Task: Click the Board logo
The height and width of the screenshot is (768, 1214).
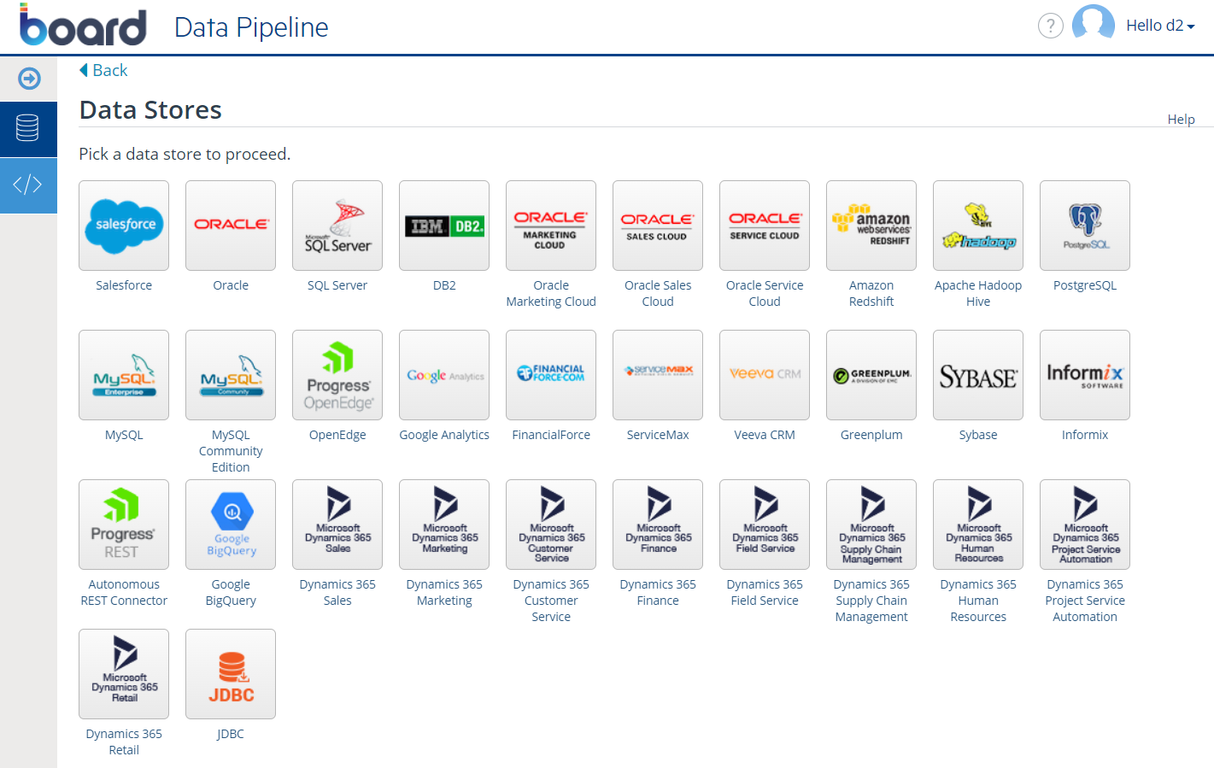Action: [83, 26]
